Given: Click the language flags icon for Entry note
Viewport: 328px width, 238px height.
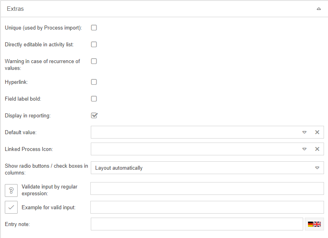Looking at the screenshot, I should pyautogui.click(x=314, y=224).
